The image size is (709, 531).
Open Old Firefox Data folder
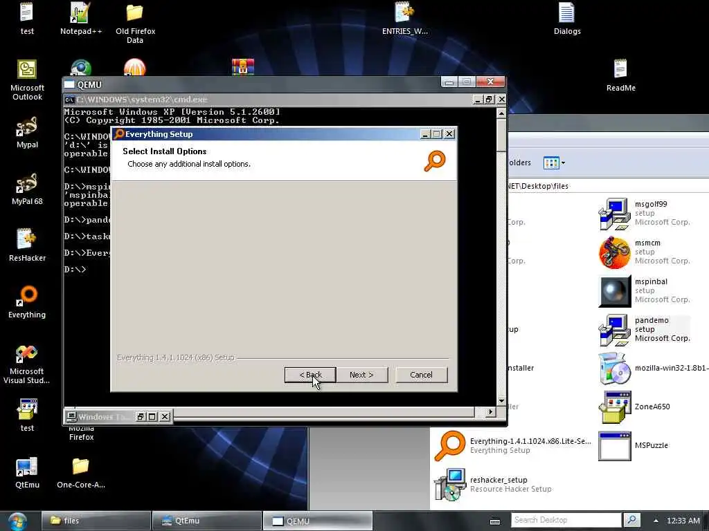135,24
